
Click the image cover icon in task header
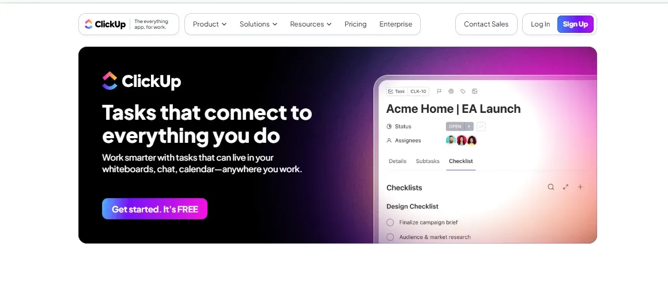point(474,91)
